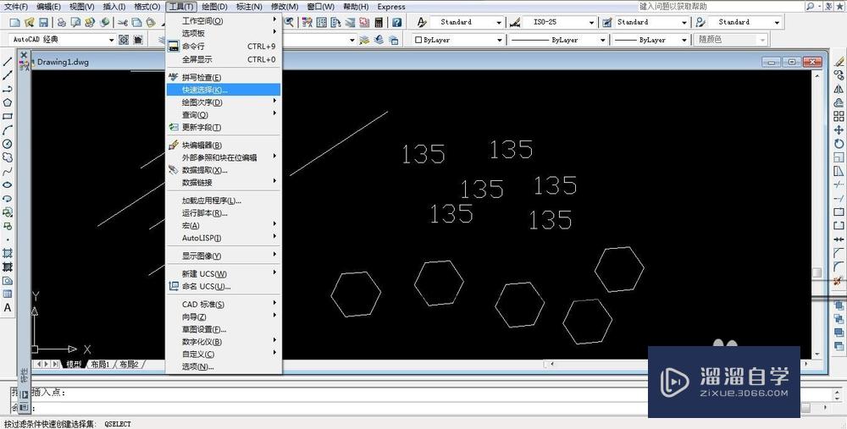The image size is (847, 429).
Task: Open the ByLayer lineweight dropdown
Action: [684, 40]
